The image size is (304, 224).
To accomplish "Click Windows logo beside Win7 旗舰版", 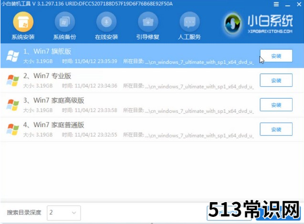I will click(12, 56).
